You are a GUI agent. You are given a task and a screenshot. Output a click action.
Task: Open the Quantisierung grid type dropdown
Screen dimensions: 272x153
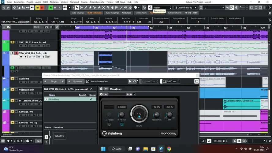point(185,8)
